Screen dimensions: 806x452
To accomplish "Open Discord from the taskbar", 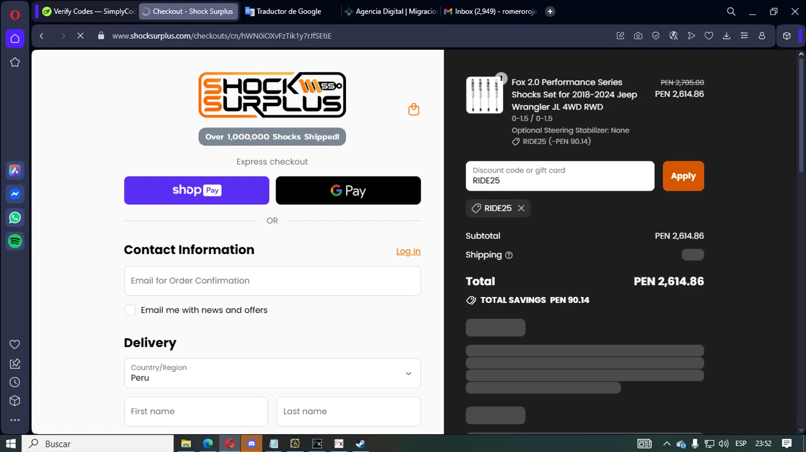I will (251, 443).
